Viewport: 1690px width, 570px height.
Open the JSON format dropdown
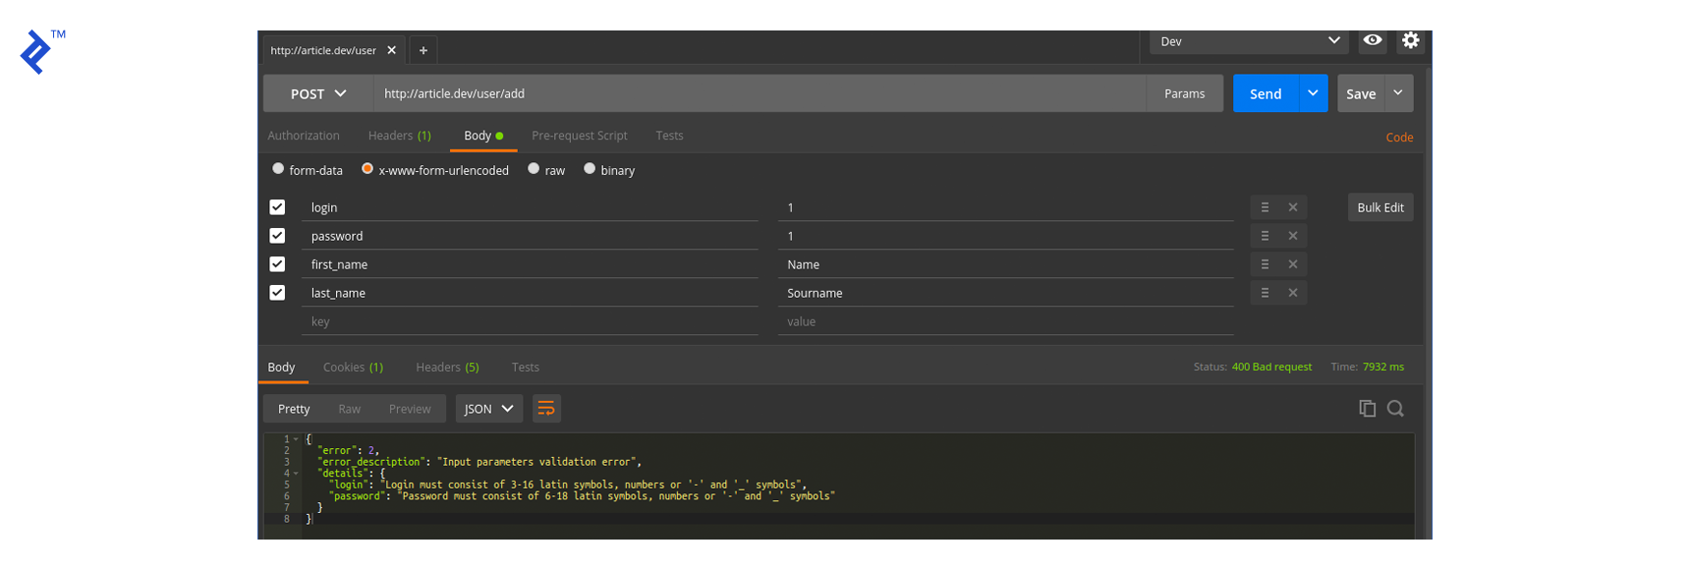pyautogui.click(x=488, y=409)
